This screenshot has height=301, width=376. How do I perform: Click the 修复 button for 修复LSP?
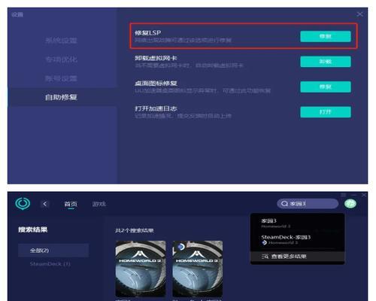point(326,36)
